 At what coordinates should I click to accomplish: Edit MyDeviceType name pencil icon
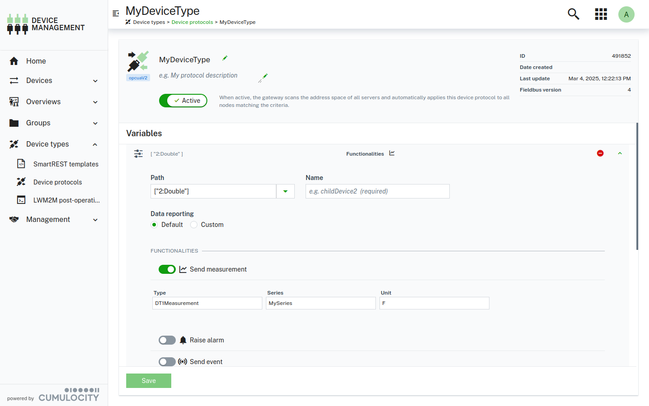pyautogui.click(x=225, y=58)
